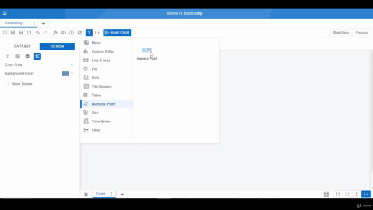Add a new dashboard tab
The width and height of the screenshot is (373, 210).
pos(43,23)
